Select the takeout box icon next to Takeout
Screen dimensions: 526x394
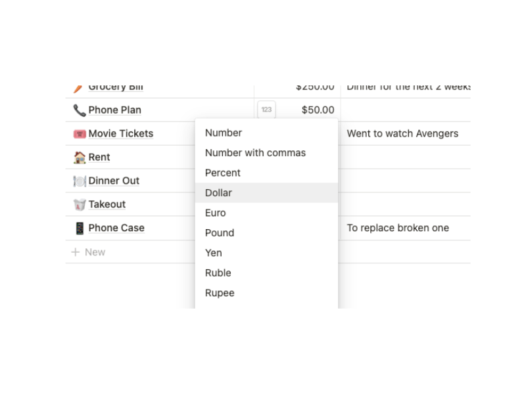(80, 204)
